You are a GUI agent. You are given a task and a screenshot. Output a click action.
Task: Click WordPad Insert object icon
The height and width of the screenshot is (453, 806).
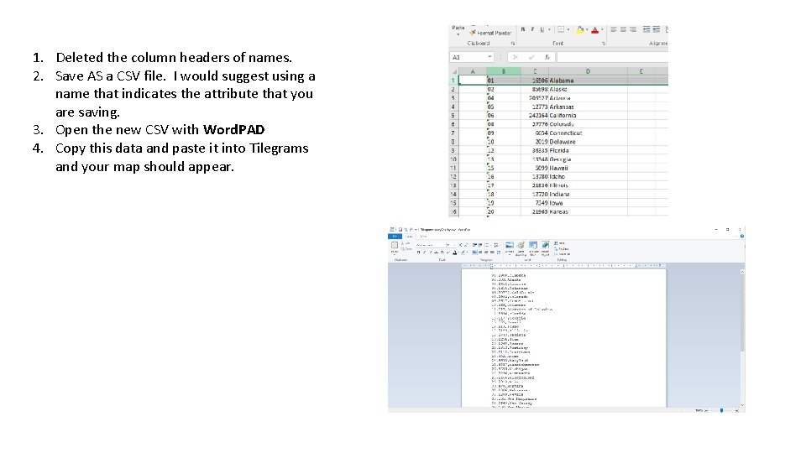coord(545,246)
